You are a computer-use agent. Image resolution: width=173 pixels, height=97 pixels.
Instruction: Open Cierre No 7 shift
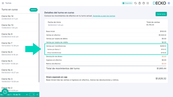pyautogui.click(x=19, y=44)
